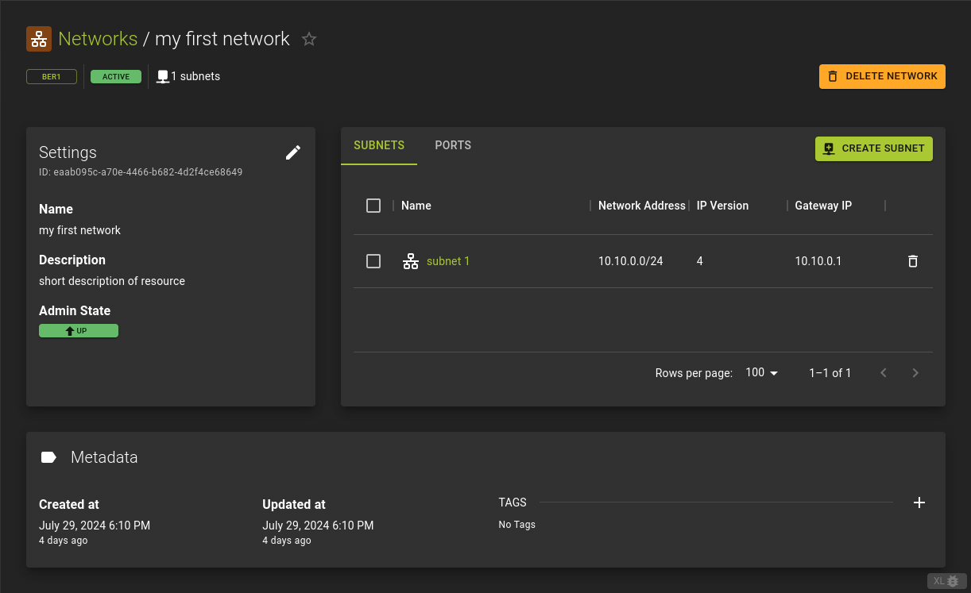
Task: Click the 'No Tags' text
Action: coord(517,525)
